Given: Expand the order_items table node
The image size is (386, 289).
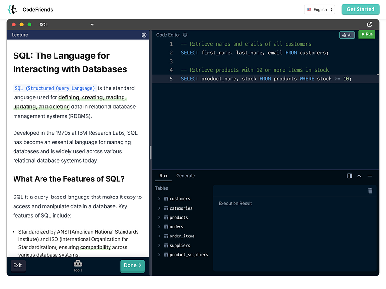Looking at the screenshot, I should [x=160, y=236].
